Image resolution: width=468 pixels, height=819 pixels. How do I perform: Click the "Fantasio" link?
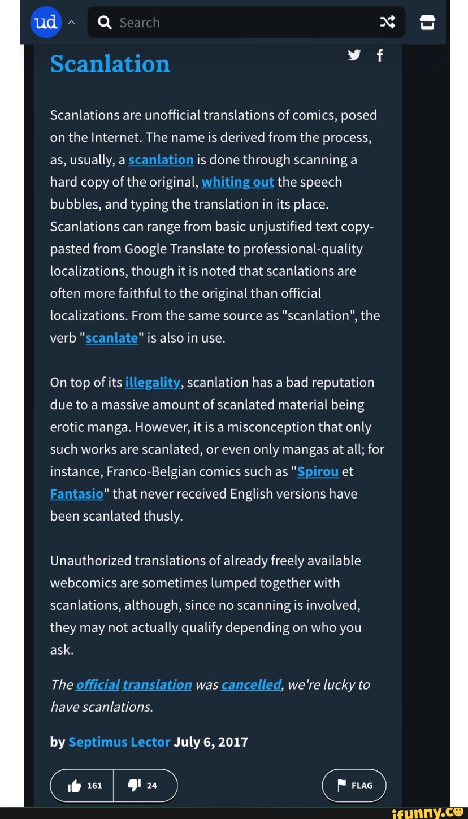[77, 494]
